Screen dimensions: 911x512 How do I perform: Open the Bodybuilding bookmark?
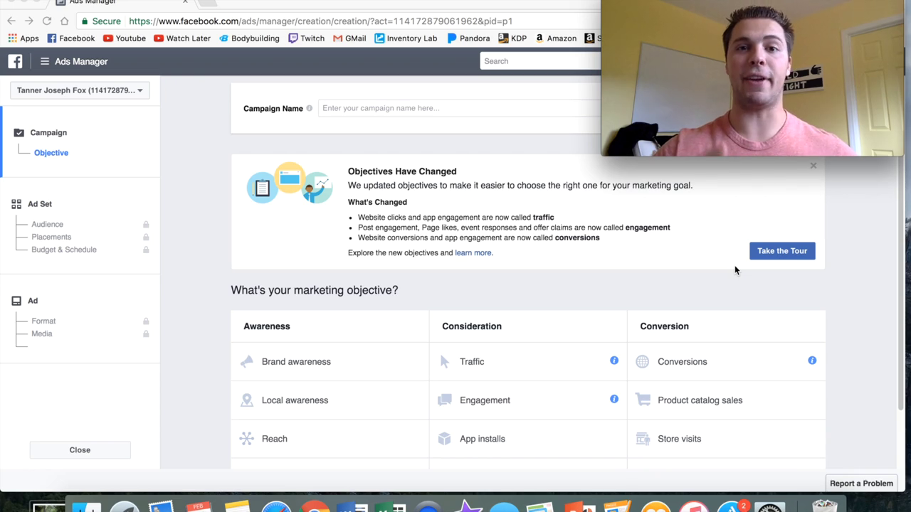[249, 38]
